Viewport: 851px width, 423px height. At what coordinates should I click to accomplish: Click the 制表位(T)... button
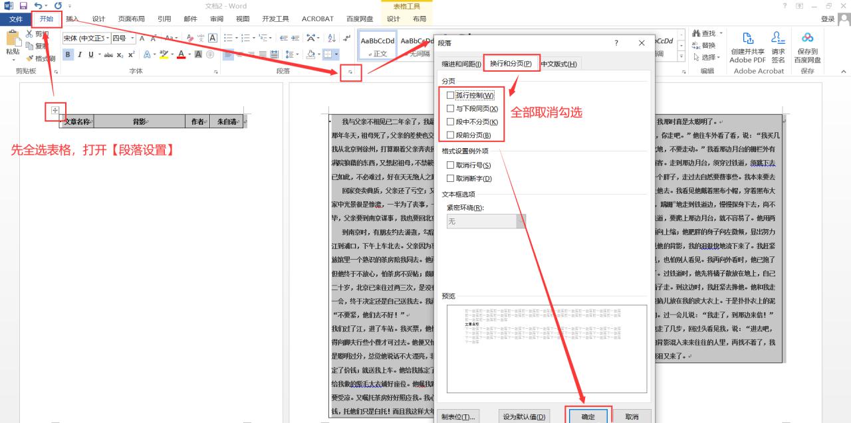pos(459,416)
